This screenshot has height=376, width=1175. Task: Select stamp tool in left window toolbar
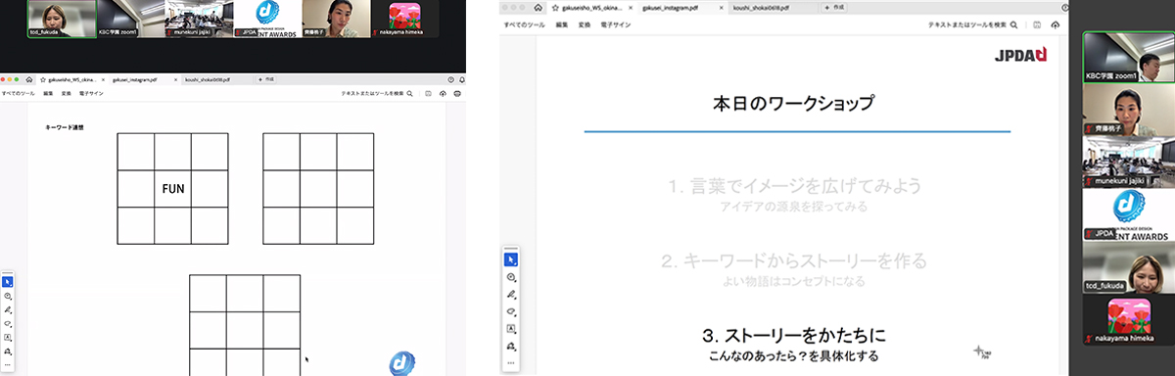[x=8, y=351]
